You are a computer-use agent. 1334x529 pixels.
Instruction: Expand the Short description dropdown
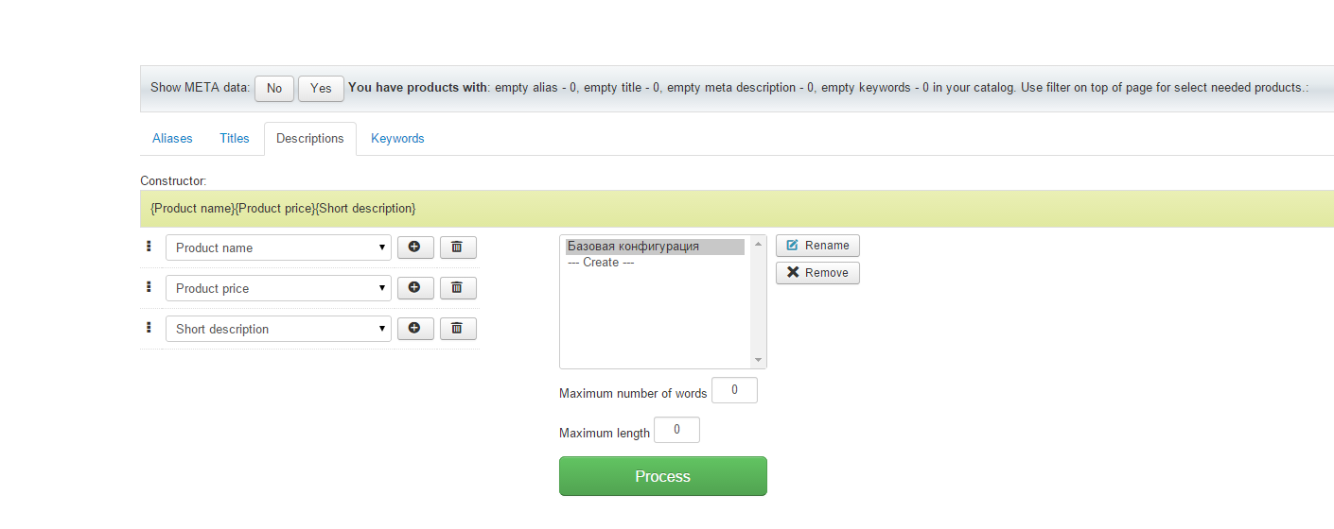pos(278,329)
